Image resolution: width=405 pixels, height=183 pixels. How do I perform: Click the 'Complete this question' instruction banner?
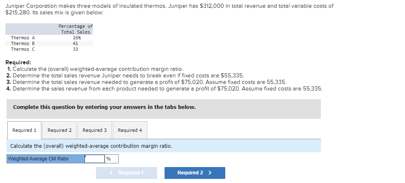tap(104, 107)
